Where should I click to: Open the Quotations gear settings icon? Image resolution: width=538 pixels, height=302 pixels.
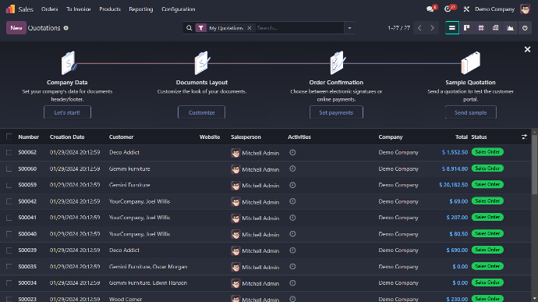point(65,28)
